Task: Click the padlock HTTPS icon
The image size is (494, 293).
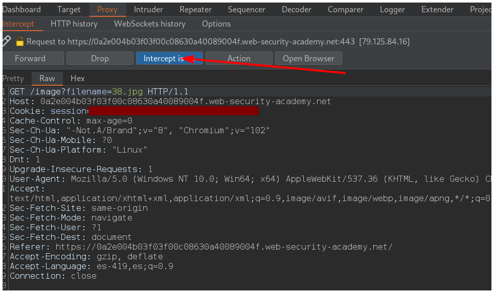Action: click(x=20, y=41)
